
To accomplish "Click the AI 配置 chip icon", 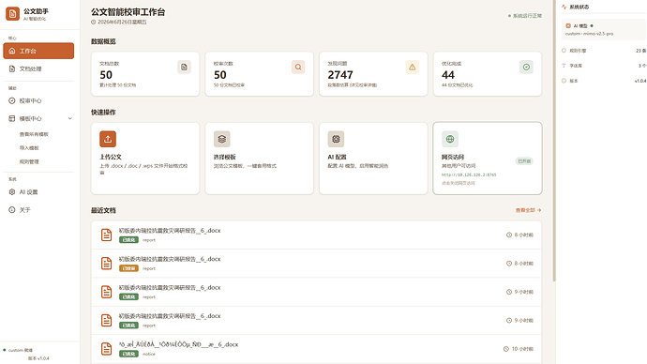I will 336,139.
